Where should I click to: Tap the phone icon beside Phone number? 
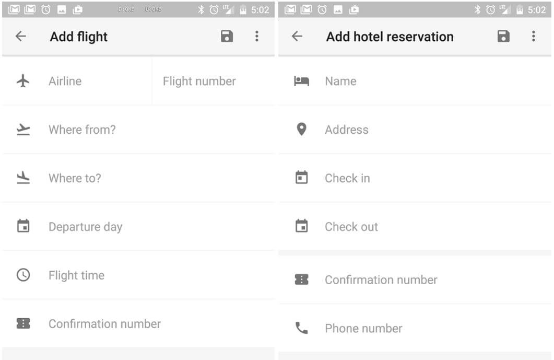pyautogui.click(x=301, y=328)
